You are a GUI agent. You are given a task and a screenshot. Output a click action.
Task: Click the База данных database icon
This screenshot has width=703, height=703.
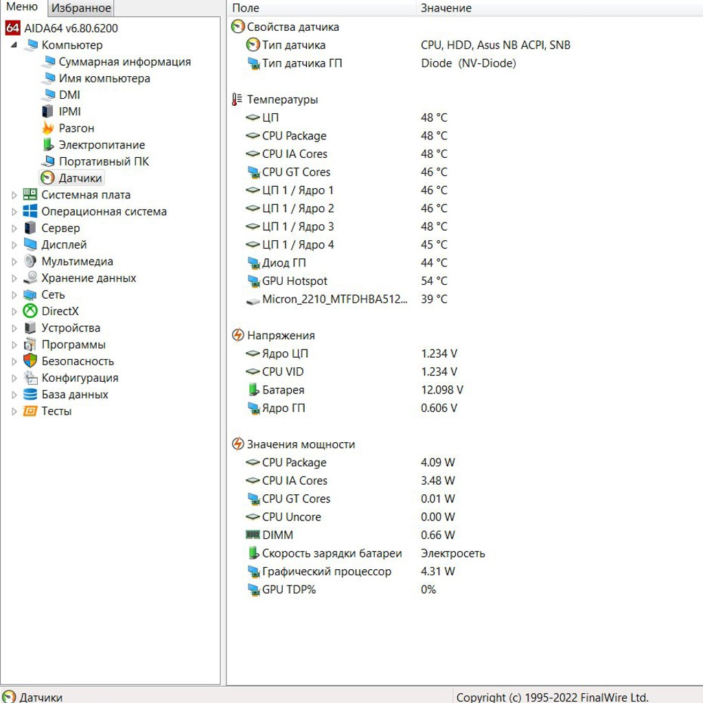pyautogui.click(x=30, y=394)
